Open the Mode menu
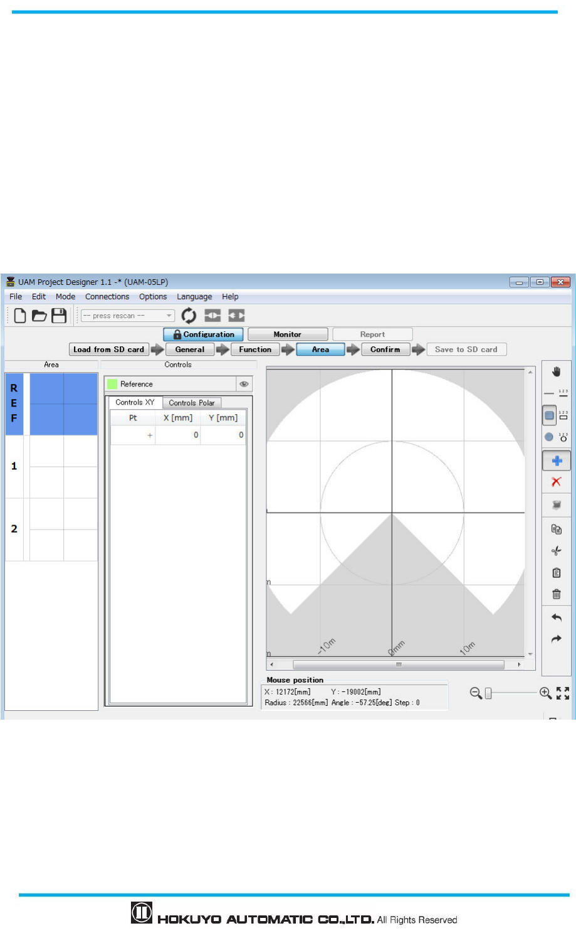The image size is (576, 938). (65, 297)
